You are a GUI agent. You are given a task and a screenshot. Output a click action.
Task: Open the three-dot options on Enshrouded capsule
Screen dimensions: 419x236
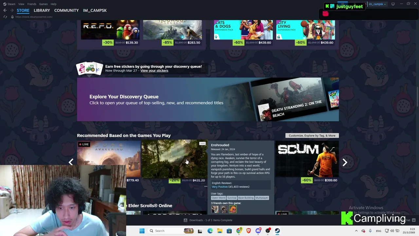[x=202, y=144]
